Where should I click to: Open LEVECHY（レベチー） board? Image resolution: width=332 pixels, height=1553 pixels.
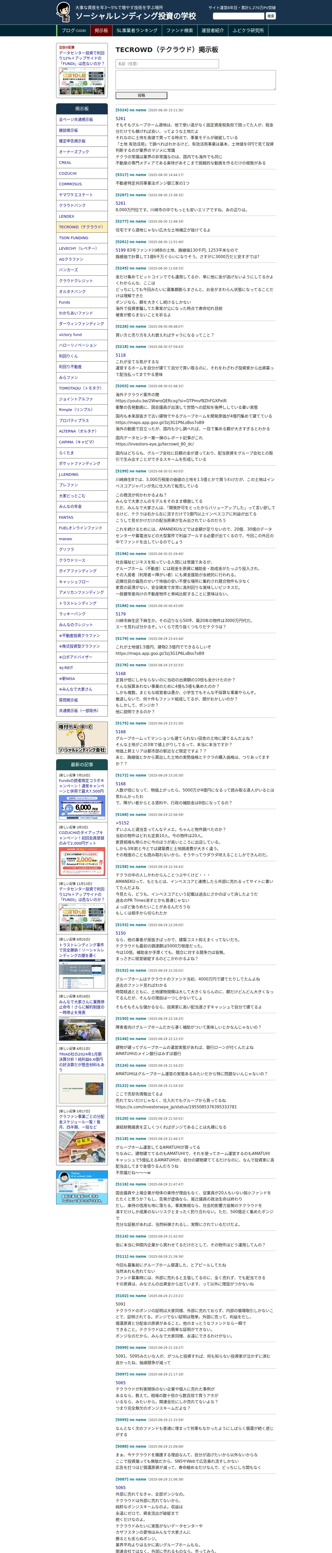point(82,248)
